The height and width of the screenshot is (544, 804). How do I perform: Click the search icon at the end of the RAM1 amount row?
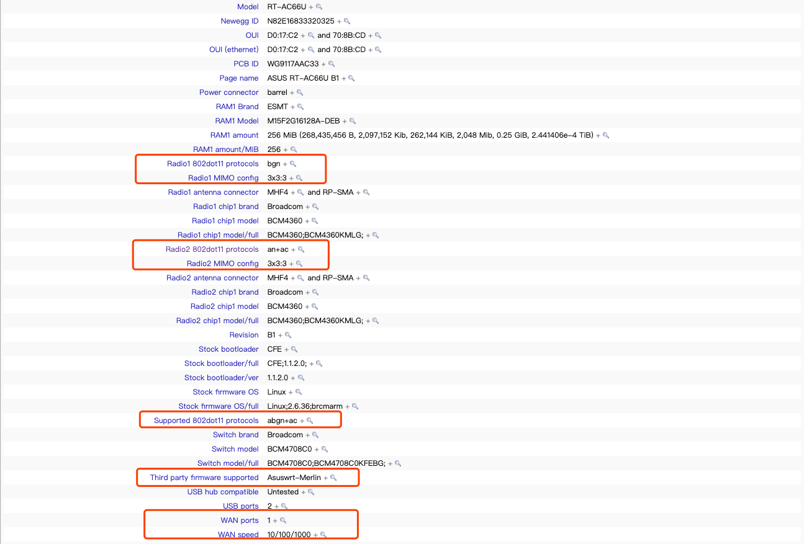(x=606, y=135)
